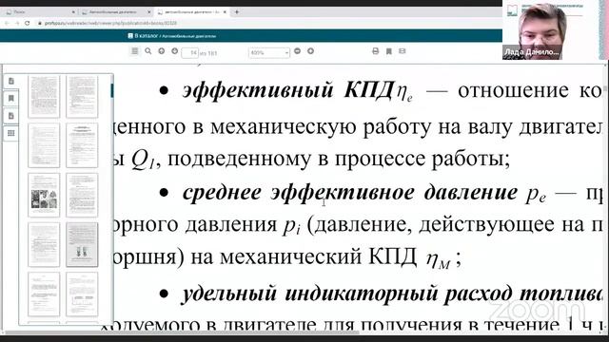Toggle the sidebar panel button in PDF toolbar
Viewport: 609px width, 342px height.
coord(134,51)
